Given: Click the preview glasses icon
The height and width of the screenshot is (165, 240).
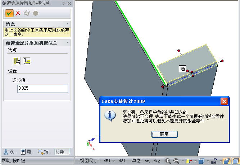Looking at the screenshot, I should [27, 13].
